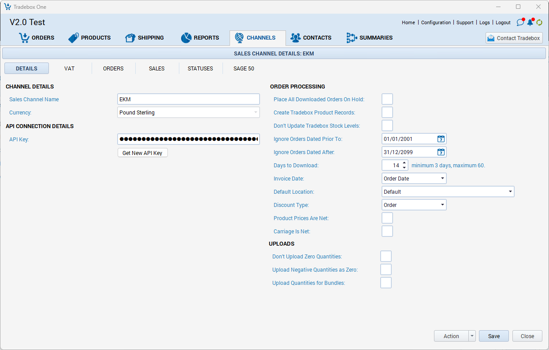Open the Support link
This screenshot has width=549, height=350.
click(x=465, y=22)
